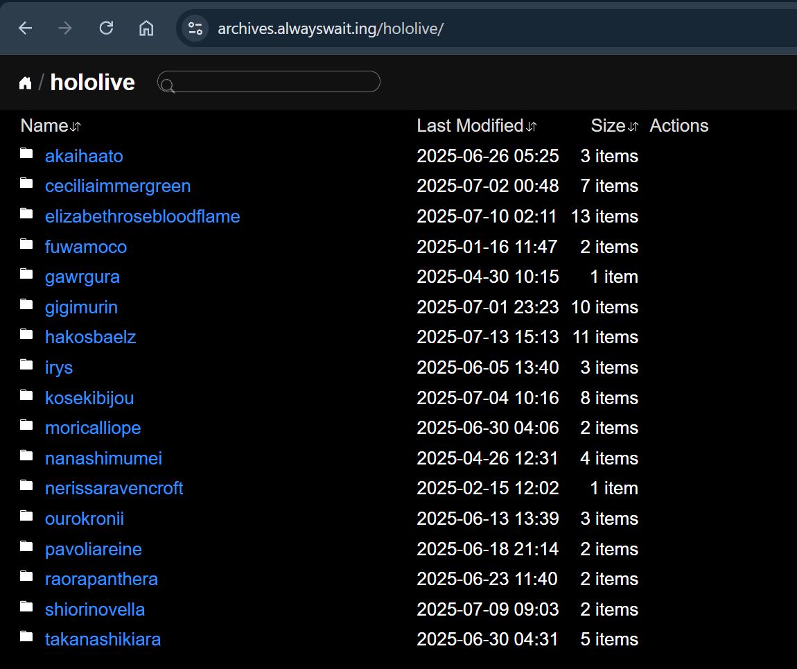Click folder icon beside kosekibijou
The height and width of the screenshot is (669, 797).
point(26,395)
